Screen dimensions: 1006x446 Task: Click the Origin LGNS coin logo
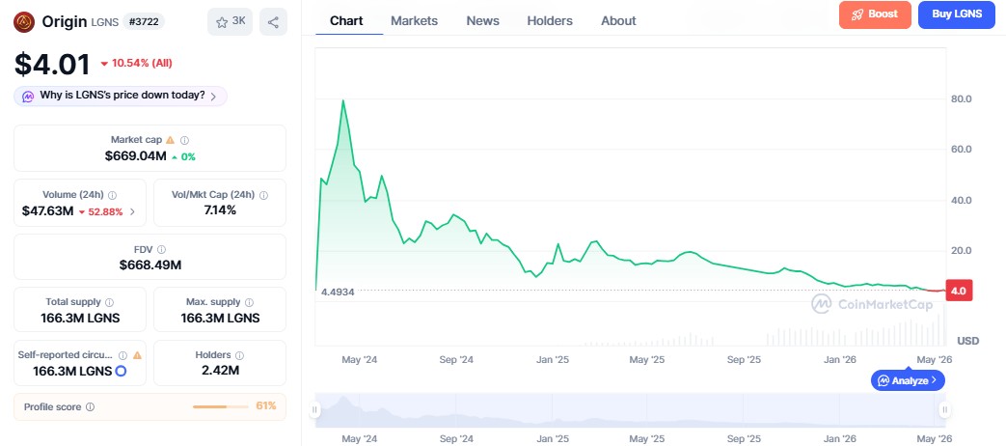(24, 22)
